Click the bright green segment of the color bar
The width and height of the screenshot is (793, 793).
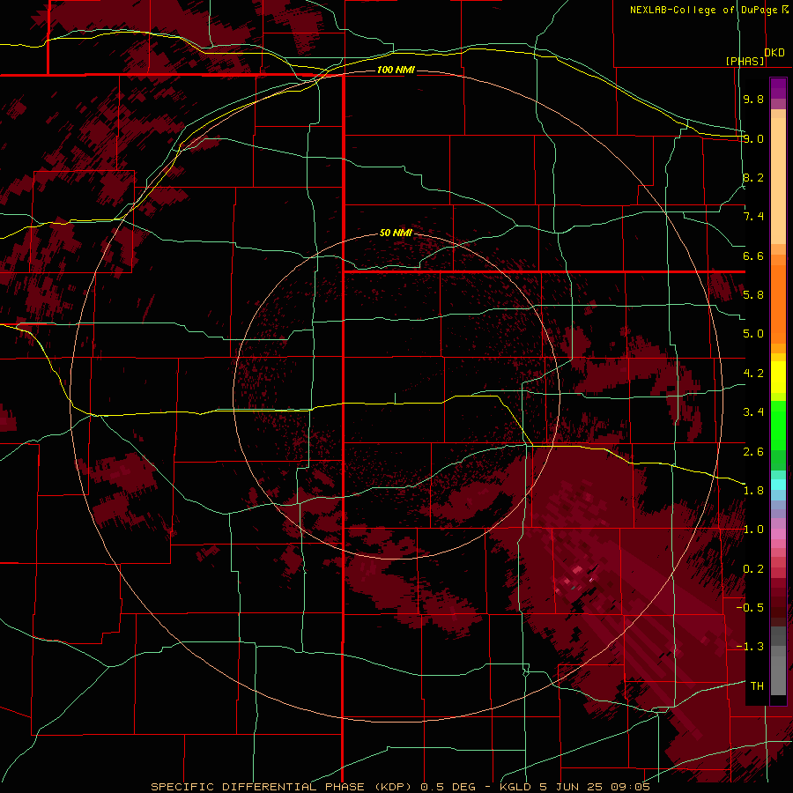click(778, 425)
